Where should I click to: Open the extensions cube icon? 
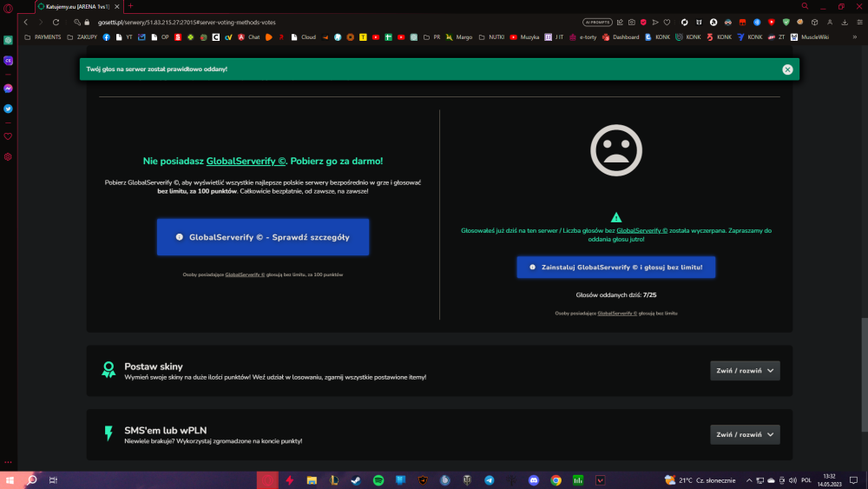[815, 23]
